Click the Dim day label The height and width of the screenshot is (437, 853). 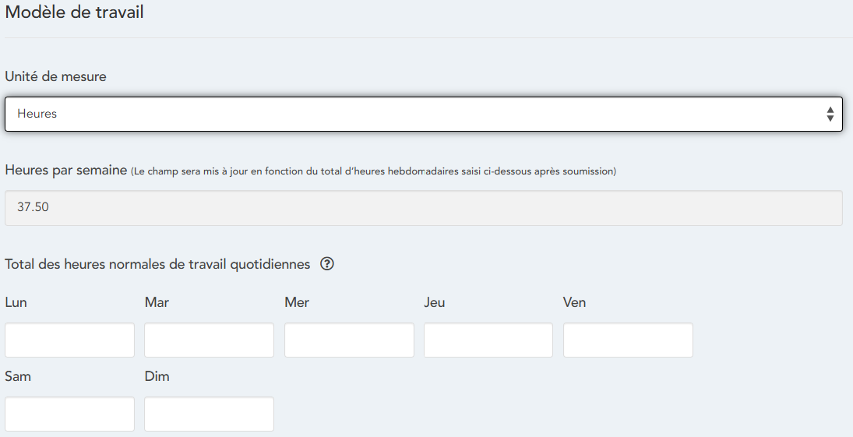pyautogui.click(x=157, y=376)
